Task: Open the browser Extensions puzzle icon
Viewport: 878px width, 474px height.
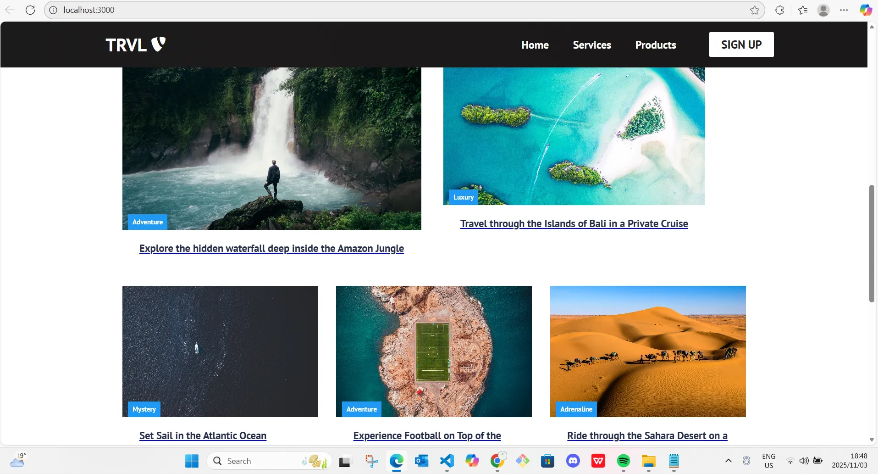Action: 779,10
